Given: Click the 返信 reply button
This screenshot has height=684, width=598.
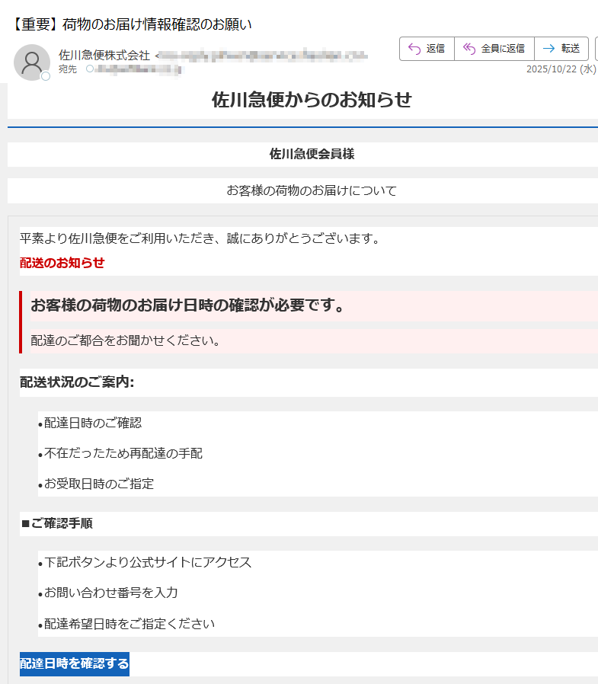Looking at the screenshot, I should (427, 49).
